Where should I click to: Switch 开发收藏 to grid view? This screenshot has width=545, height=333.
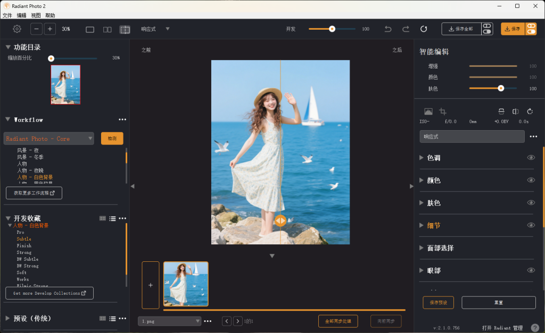tap(103, 218)
